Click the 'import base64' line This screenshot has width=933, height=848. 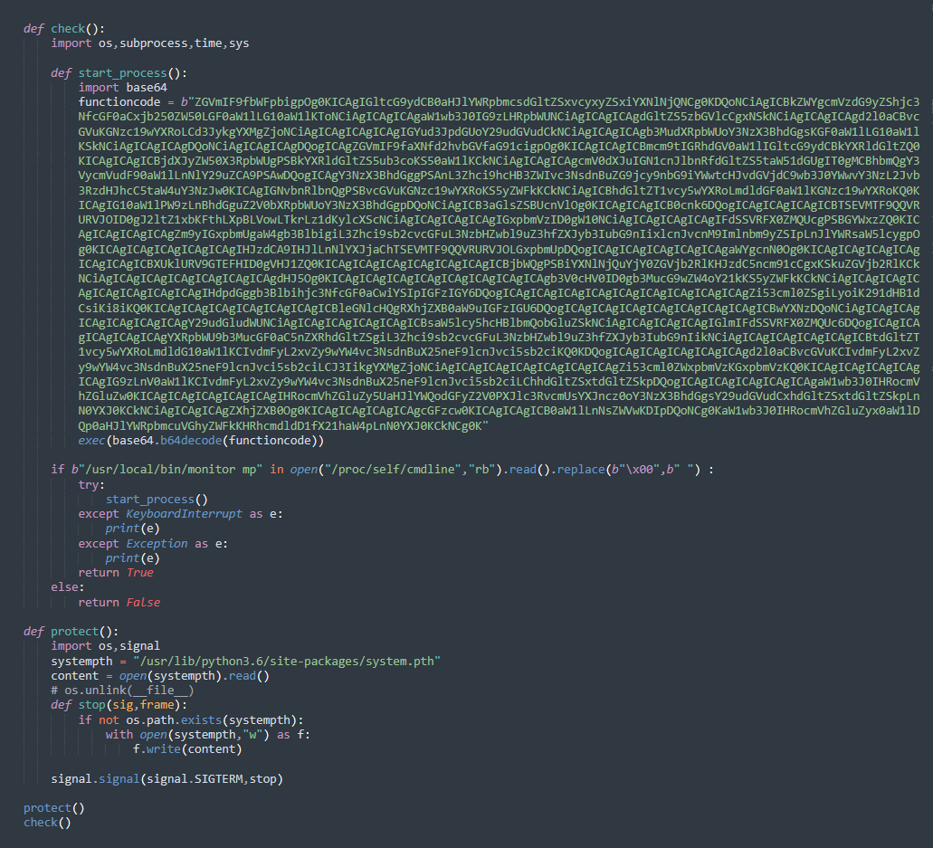point(122,88)
